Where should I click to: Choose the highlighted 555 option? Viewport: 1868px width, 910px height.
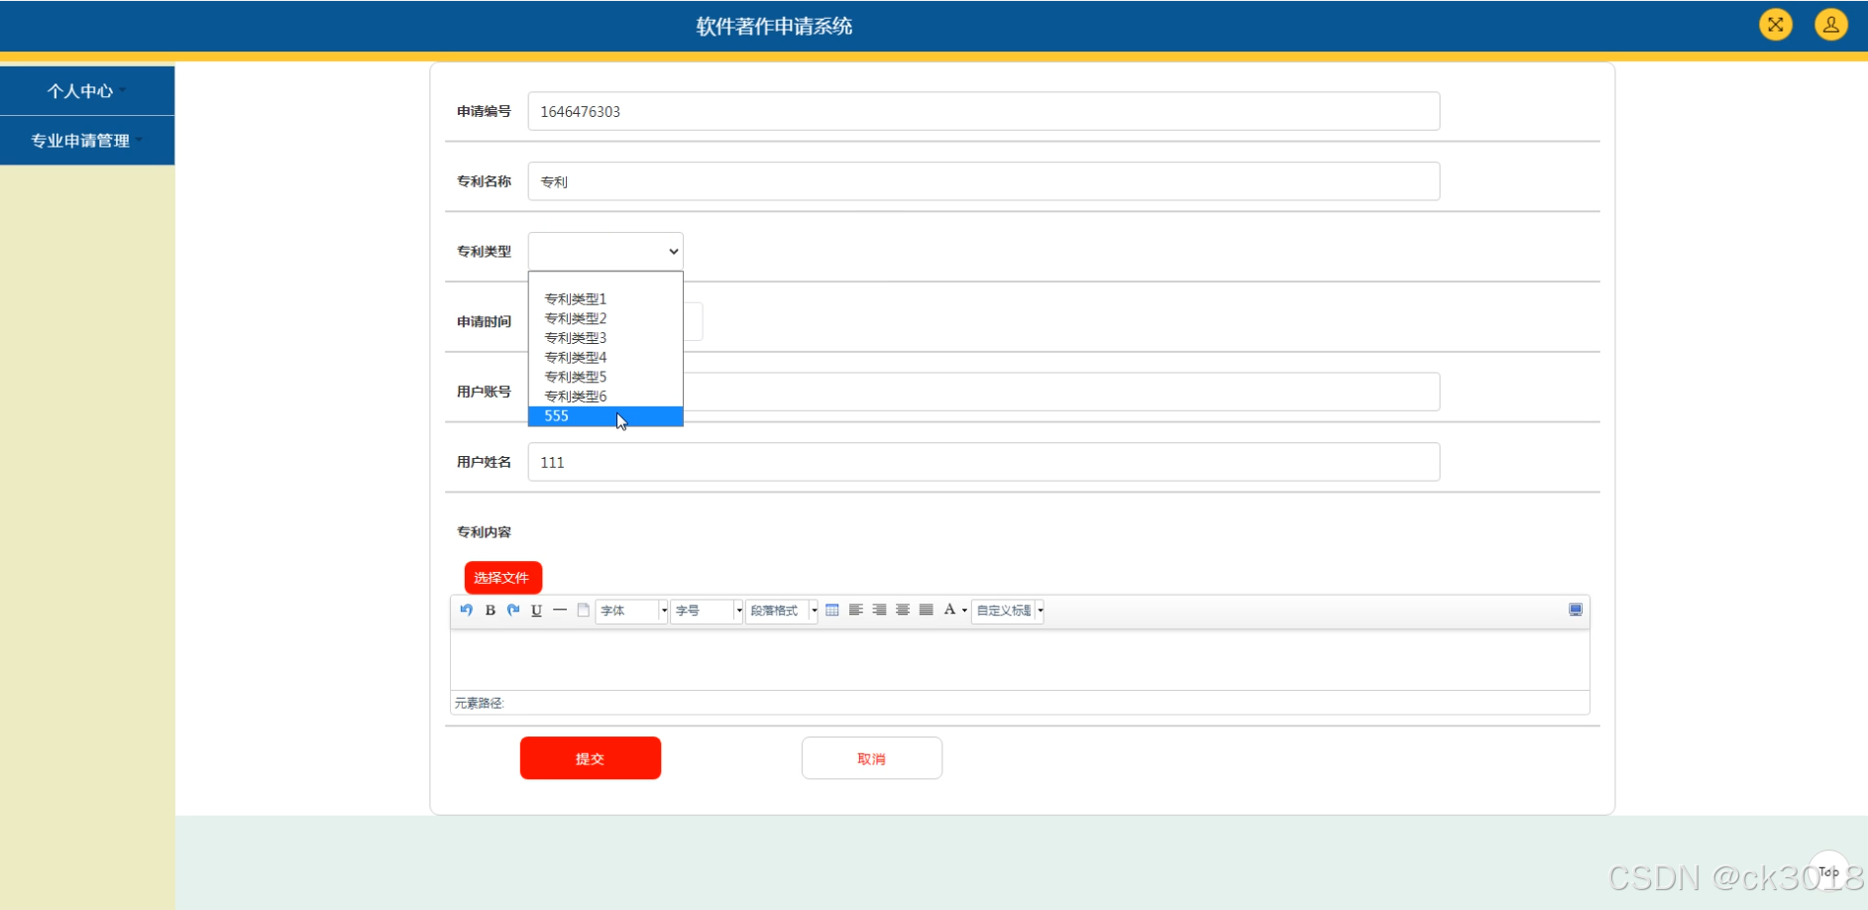pyautogui.click(x=605, y=415)
